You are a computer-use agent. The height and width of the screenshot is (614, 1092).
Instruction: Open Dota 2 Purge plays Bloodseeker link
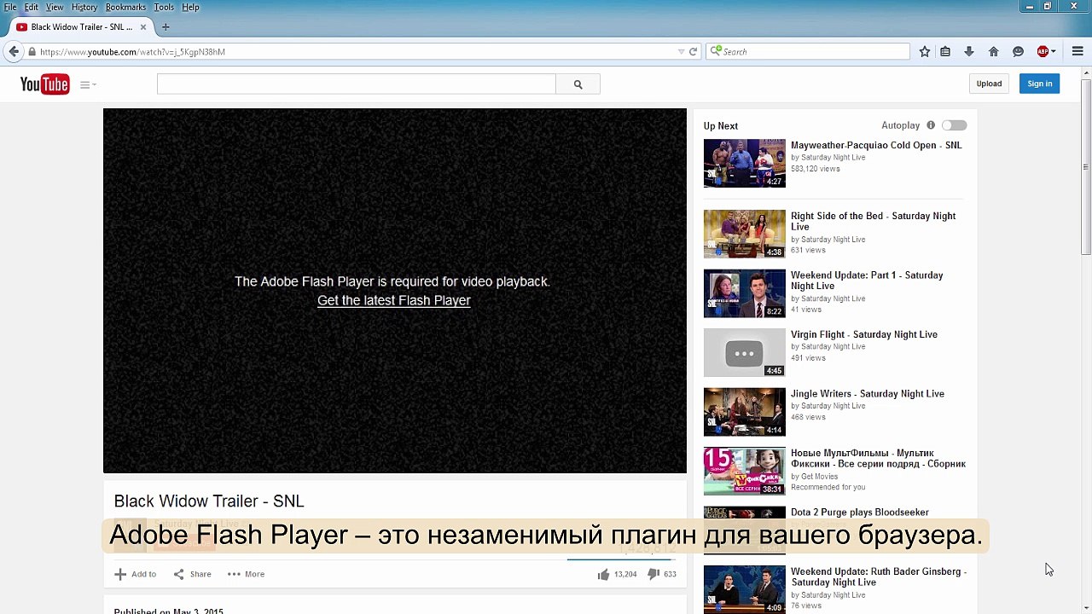click(x=860, y=513)
